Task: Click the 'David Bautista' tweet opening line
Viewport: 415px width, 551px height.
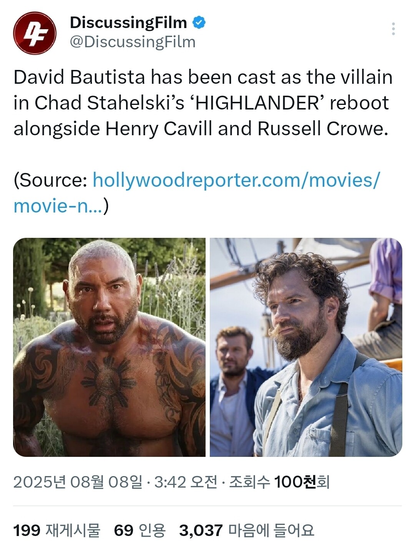Action: (203, 77)
